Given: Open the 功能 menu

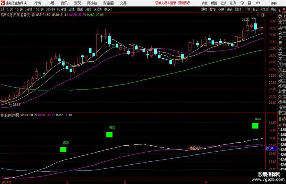Looking at the screenshot, I should [205, 3].
